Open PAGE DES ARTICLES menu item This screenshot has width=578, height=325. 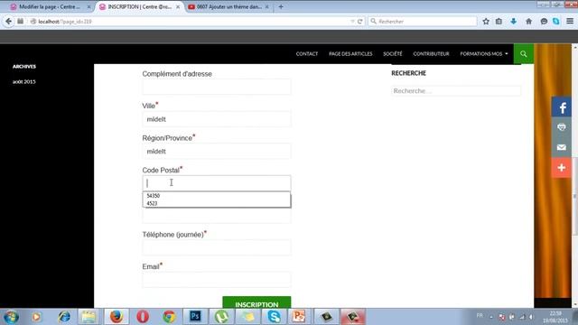(x=350, y=54)
